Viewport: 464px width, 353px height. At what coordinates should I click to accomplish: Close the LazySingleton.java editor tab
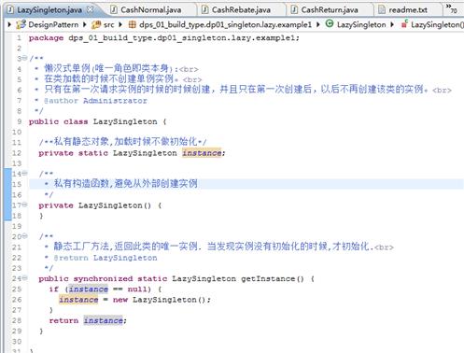90,9
